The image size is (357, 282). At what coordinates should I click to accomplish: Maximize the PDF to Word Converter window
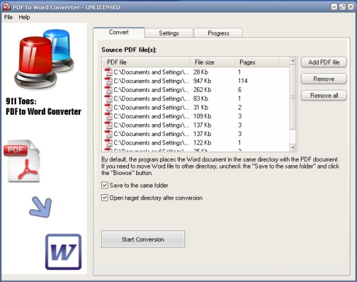coord(342,7)
